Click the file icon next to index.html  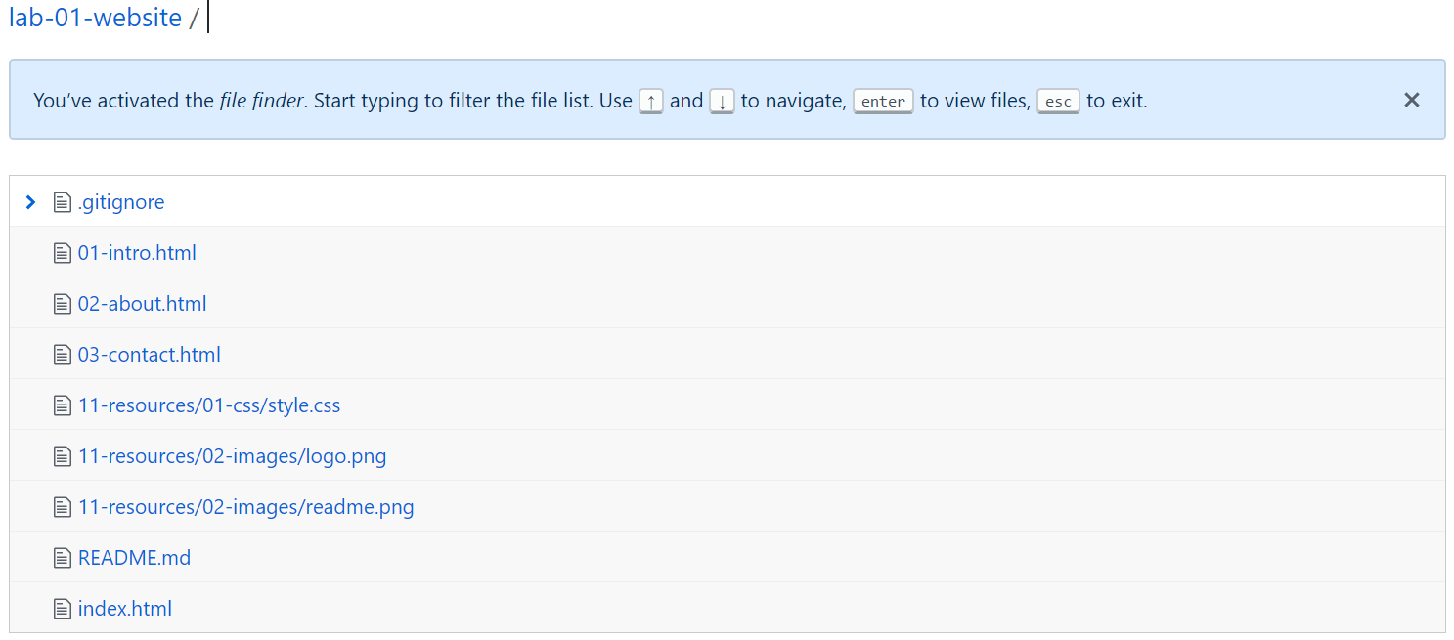63,609
